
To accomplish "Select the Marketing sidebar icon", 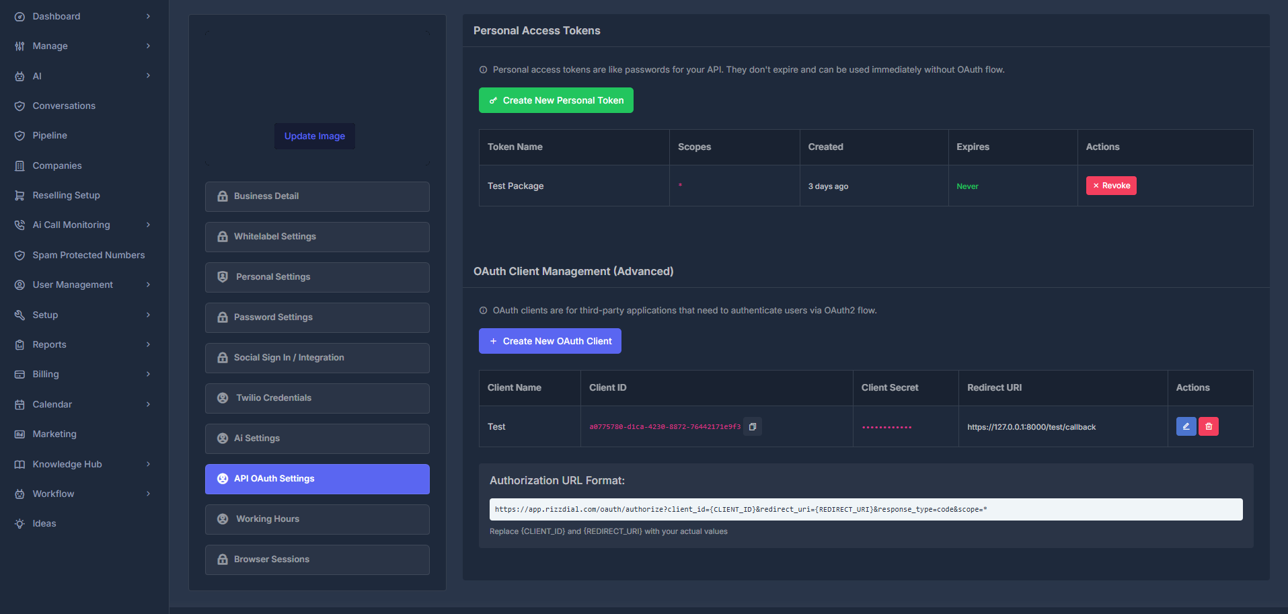I will coord(20,434).
